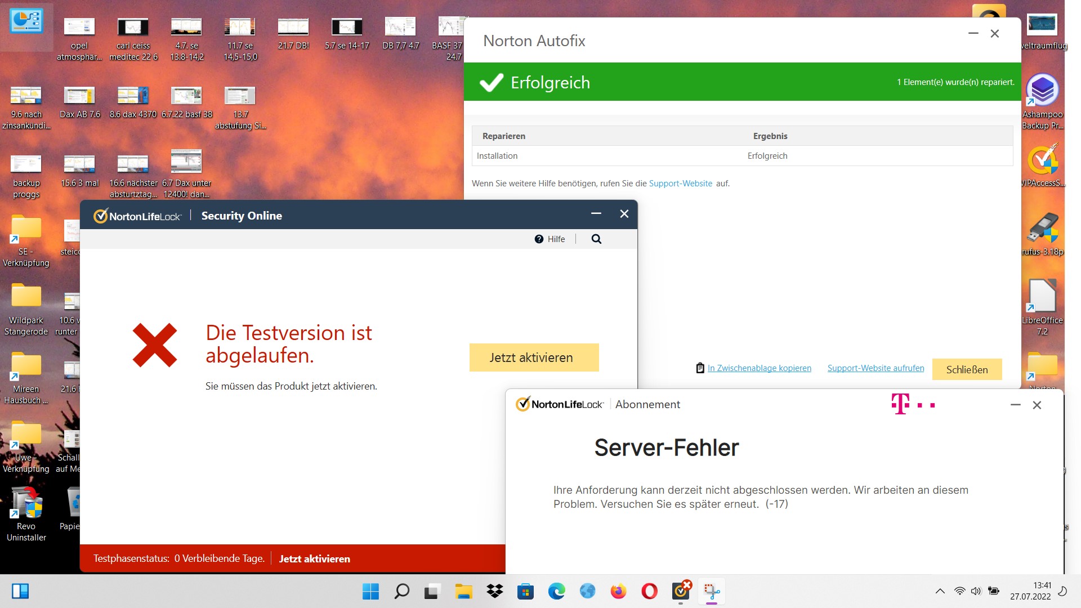The image size is (1081, 608).
Task: Click the volume tray icon
Action: (x=976, y=592)
